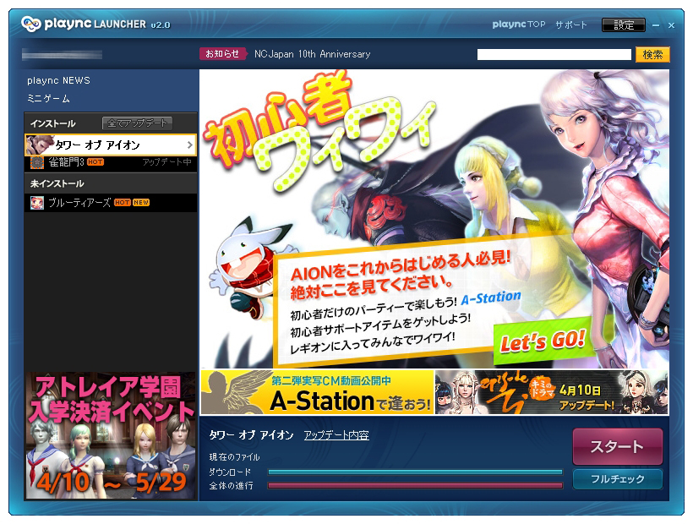This screenshot has height=524, width=693.
Task: Click the アップデート中 status text
Action: point(167,162)
